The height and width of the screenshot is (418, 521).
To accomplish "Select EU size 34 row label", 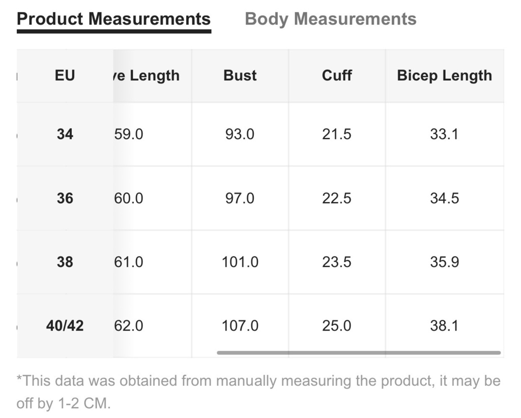I will pos(65,134).
